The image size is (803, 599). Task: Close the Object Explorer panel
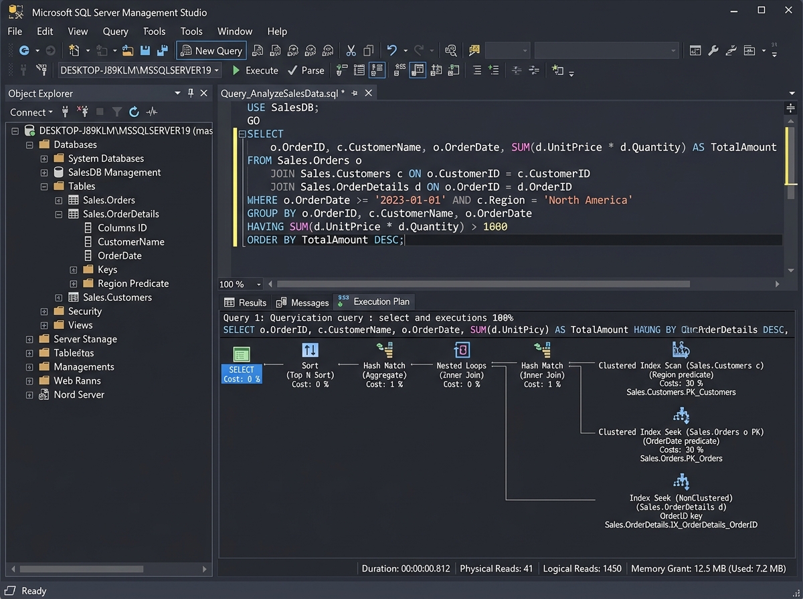pyautogui.click(x=204, y=93)
